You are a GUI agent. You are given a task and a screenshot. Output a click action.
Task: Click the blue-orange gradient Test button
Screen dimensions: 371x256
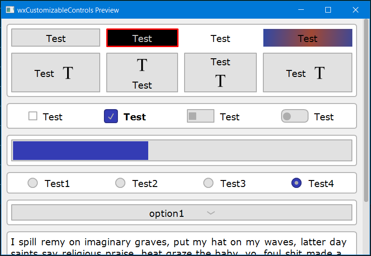pos(307,38)
